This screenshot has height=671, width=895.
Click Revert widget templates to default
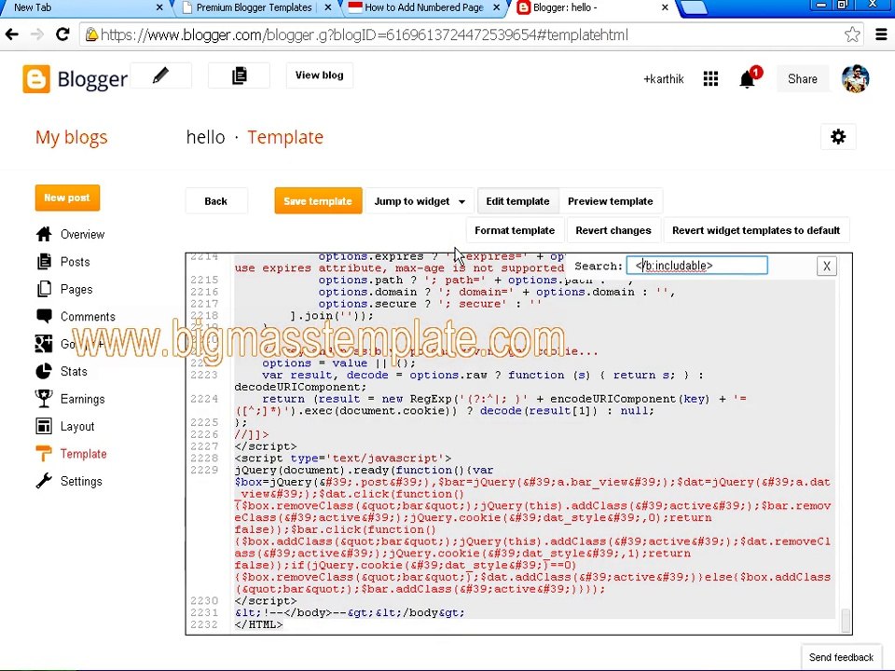756,230
